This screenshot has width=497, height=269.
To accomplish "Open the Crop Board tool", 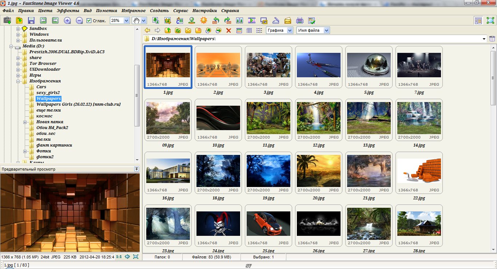I will [x=168, y=21].
